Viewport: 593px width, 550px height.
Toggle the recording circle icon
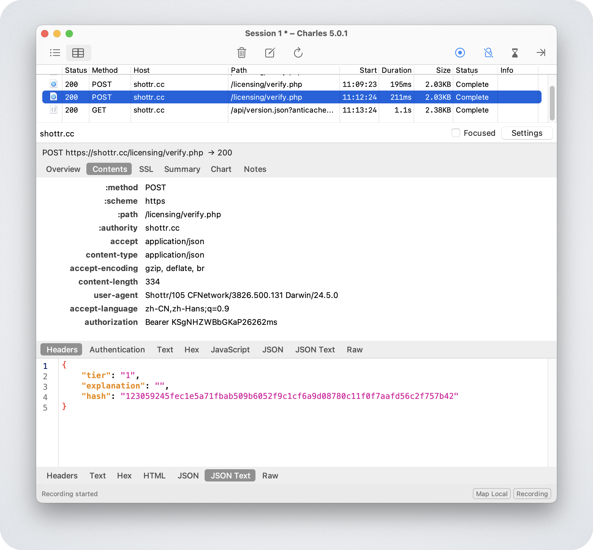pyautogui.click(x=460, y=53)
